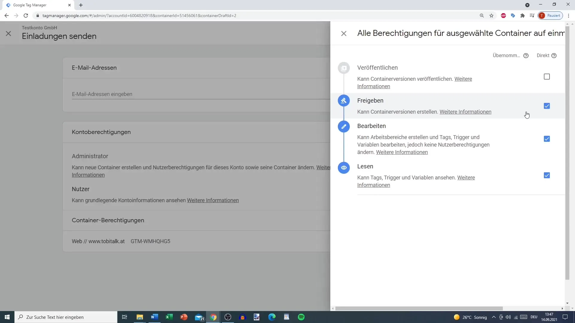Image resolution: width=575 pixels, height=323 pixels.
Task: Open the notification center
Action: click(x=565, y=317)
